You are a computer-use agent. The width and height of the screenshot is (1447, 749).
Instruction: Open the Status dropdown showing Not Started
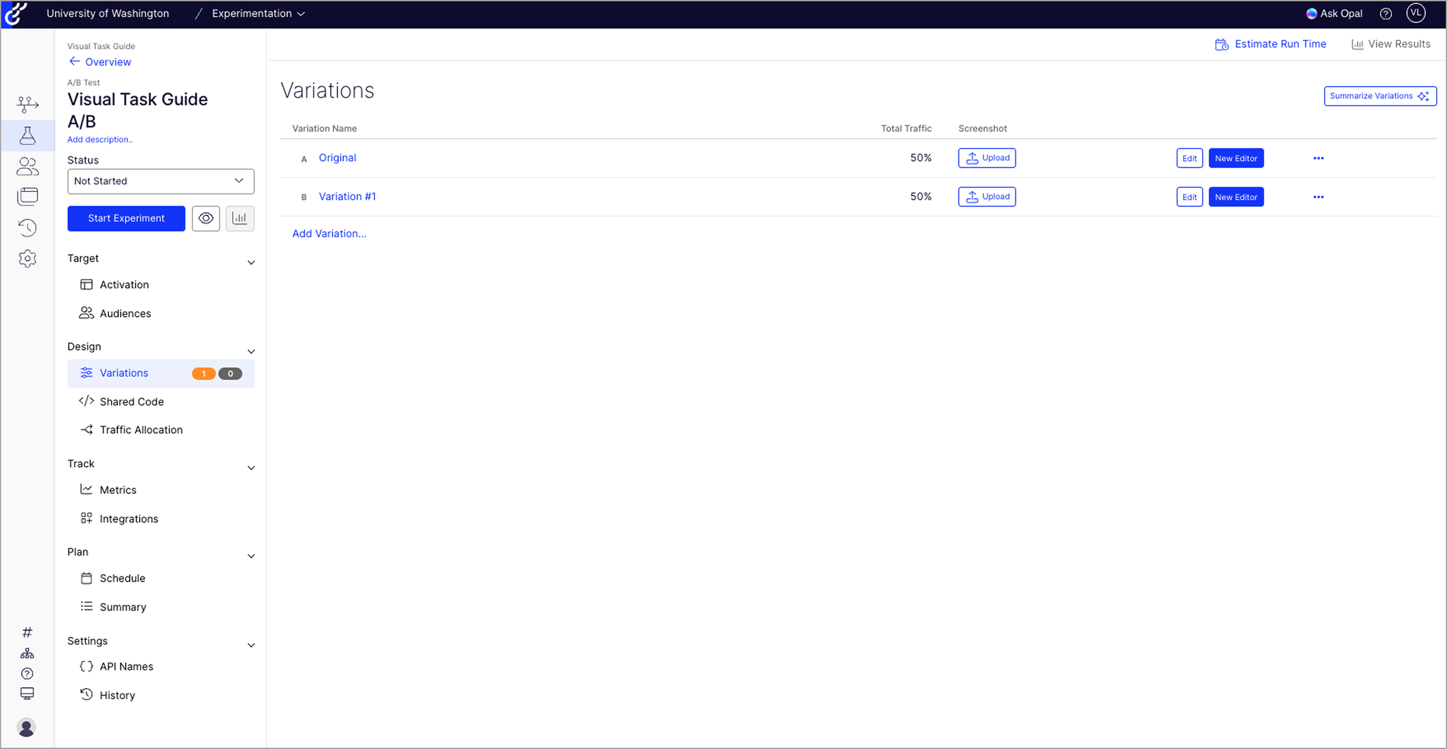coord(160,181)
